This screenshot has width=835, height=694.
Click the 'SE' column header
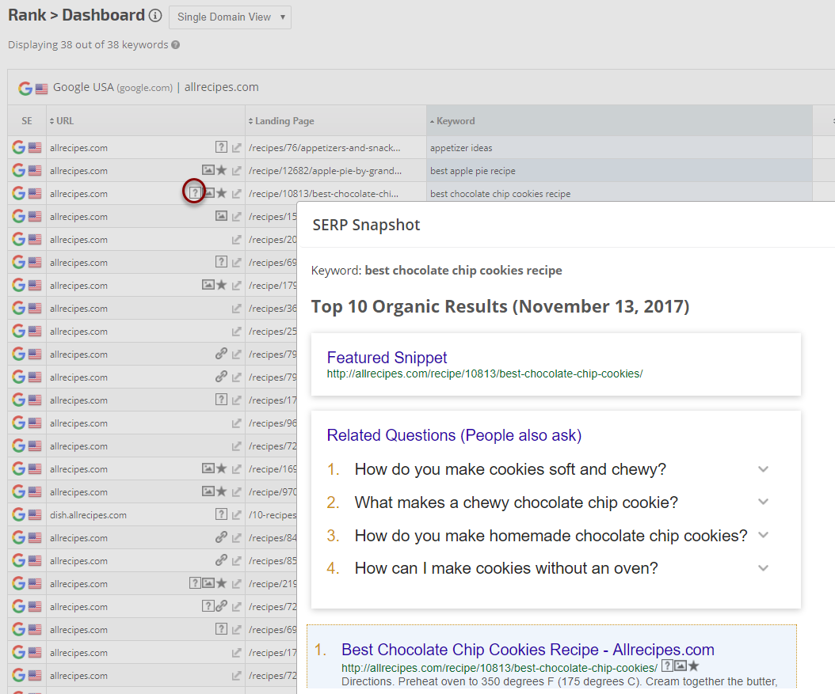[27, 121]
